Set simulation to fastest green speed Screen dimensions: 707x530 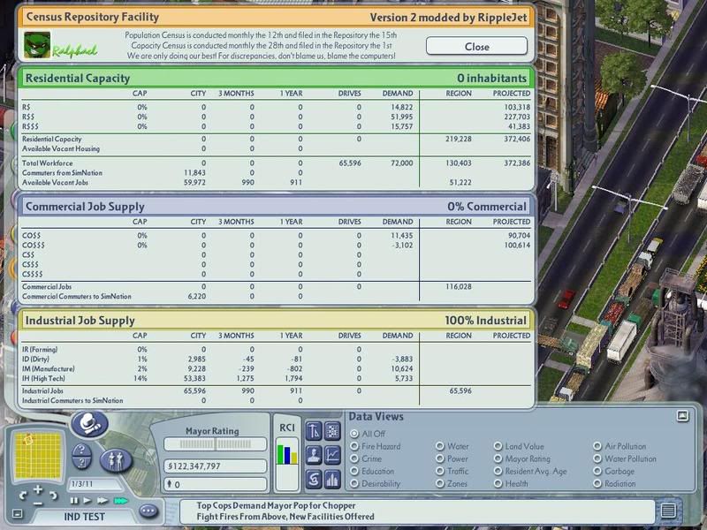[x=120, y=501]
